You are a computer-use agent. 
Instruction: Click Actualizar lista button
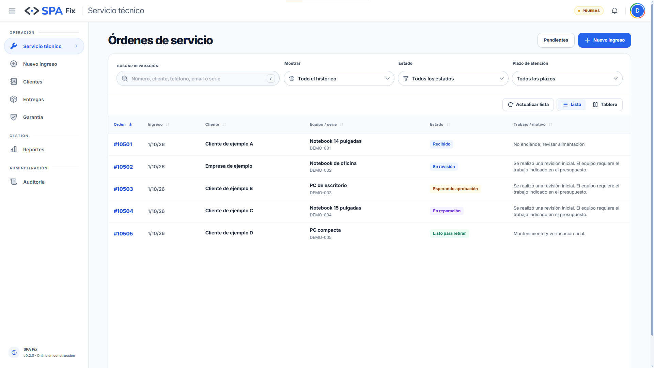[528, 105]
